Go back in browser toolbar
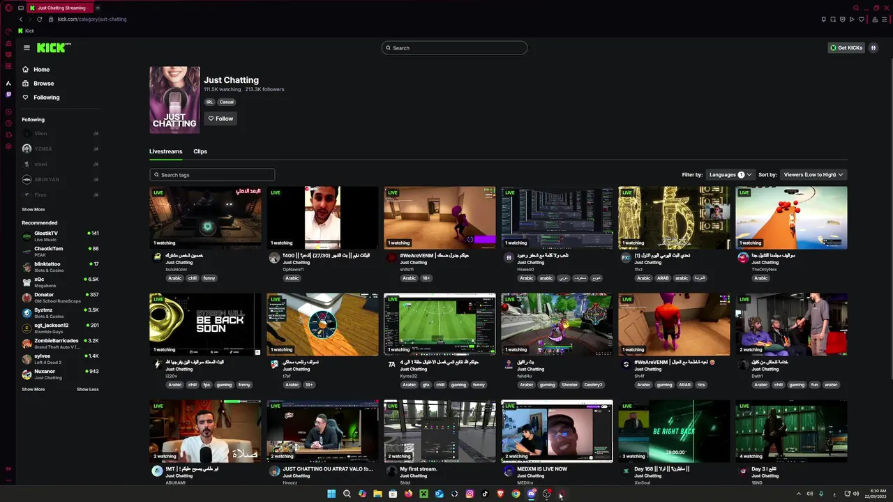Viewport: 893px width, 502px height. point(20,19)
